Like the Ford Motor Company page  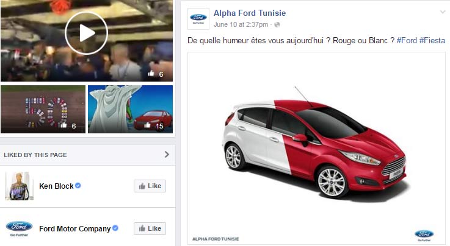coord(150,228)
